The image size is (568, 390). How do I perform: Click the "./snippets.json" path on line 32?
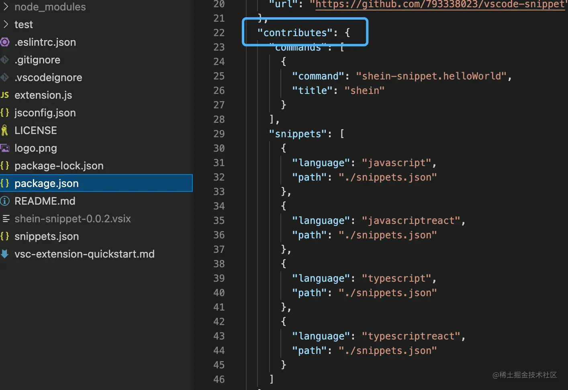point(388,177)
